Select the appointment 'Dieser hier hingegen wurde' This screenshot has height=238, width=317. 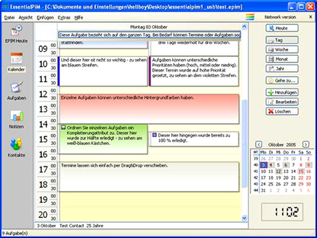pos(194,139)
